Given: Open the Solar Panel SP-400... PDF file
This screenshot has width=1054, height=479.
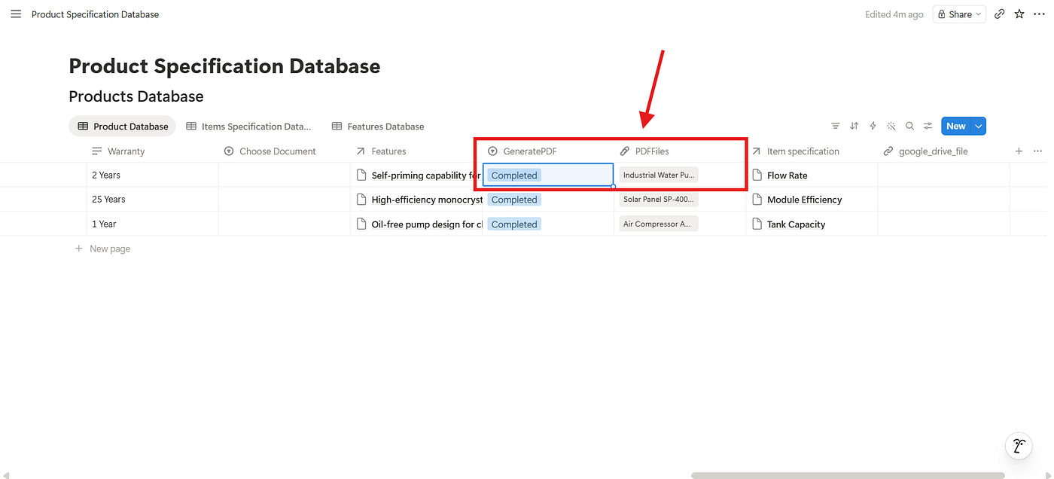Looking at the screenshot, I should pos(659,200).
